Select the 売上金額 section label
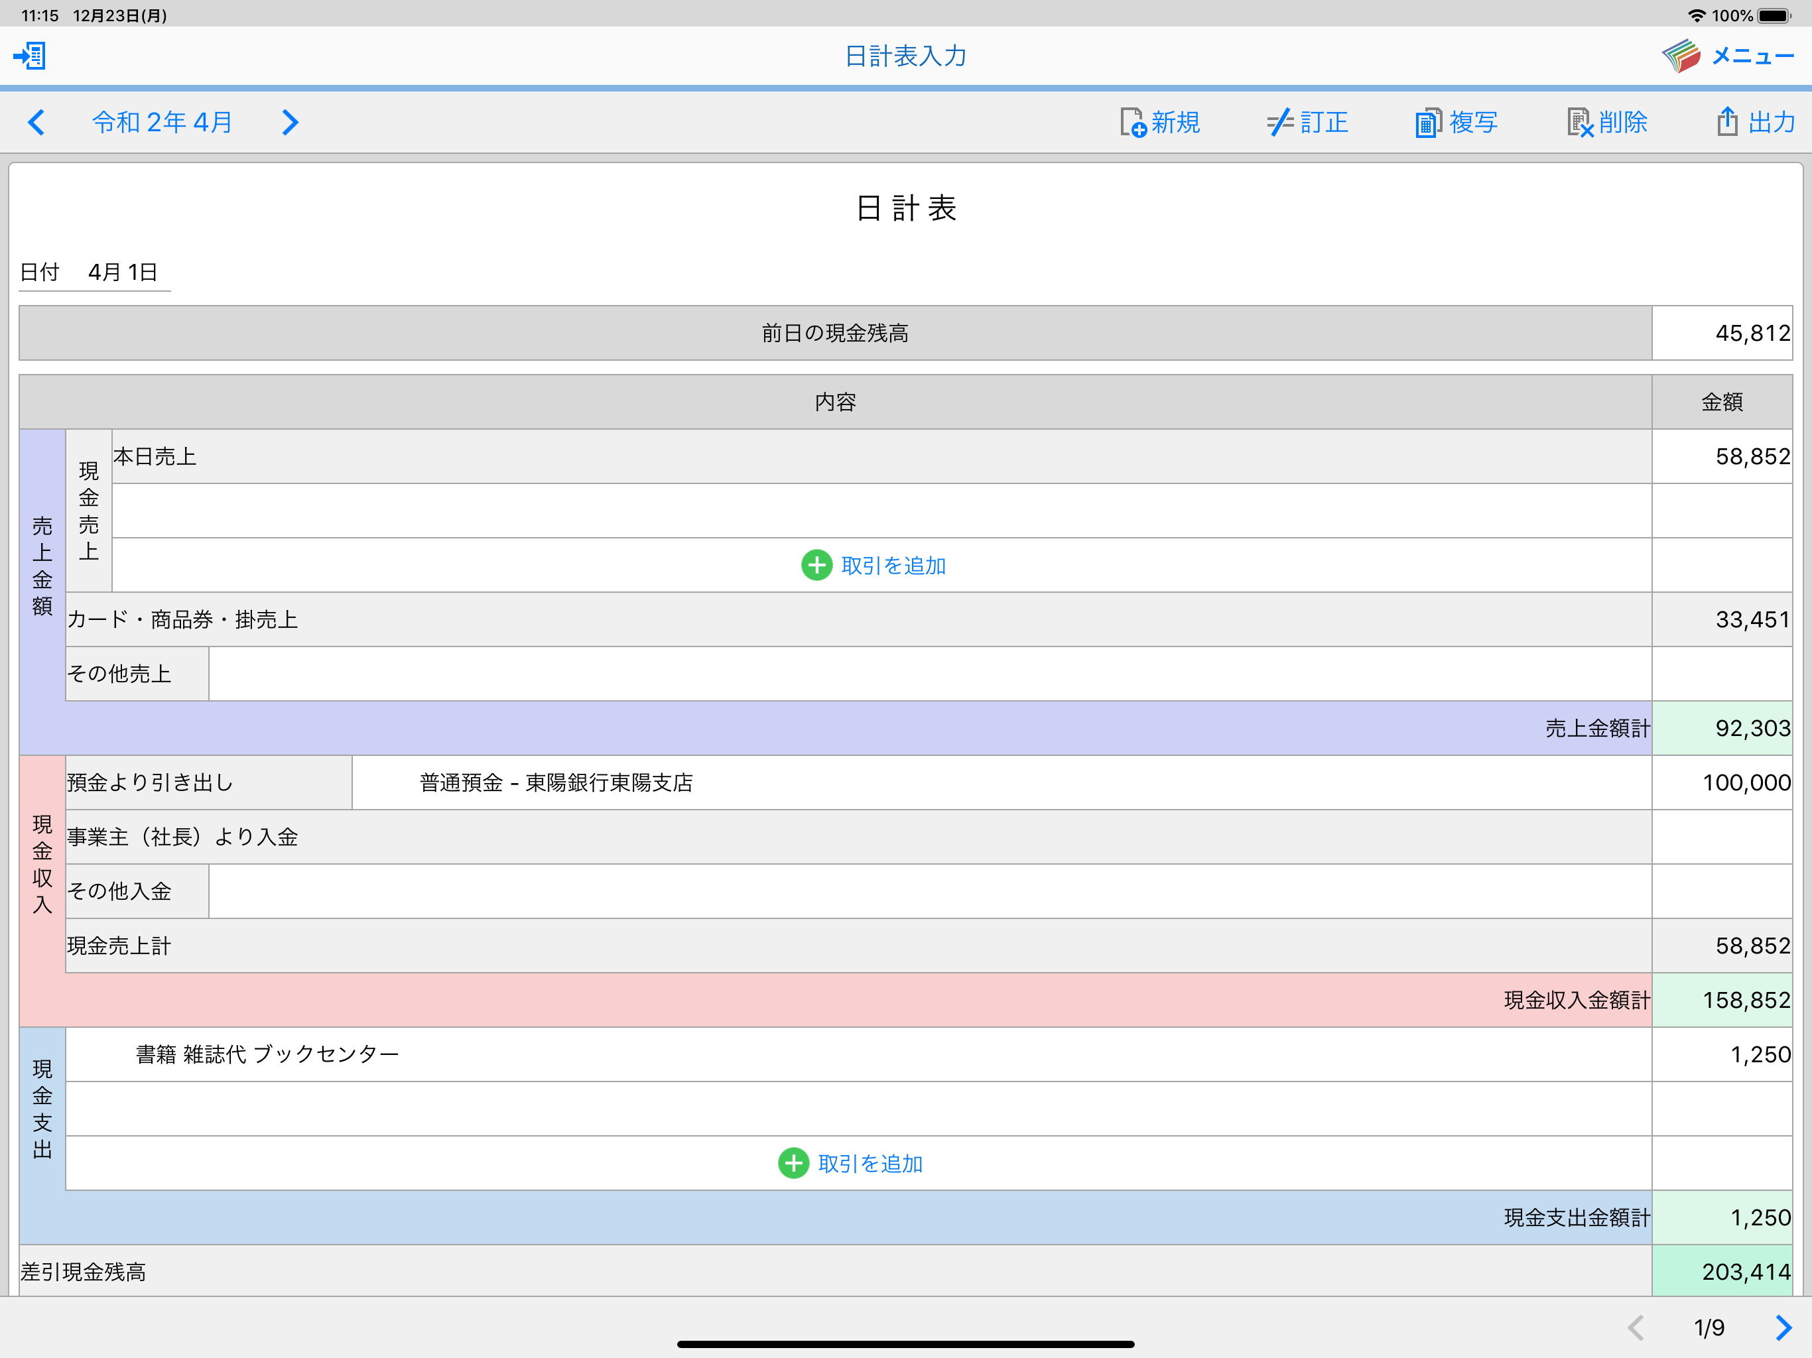This screenshot has width=1812, height=1358. coord(42,565)
